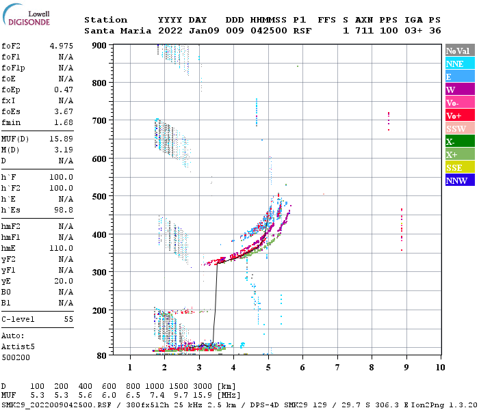This screenshot has width=479, height=410.
Task: Click the E direction legend swatch
Action: [x=460, y=77]
